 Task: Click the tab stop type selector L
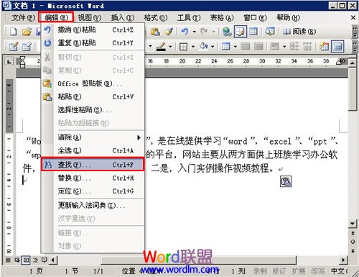(9, 62)
